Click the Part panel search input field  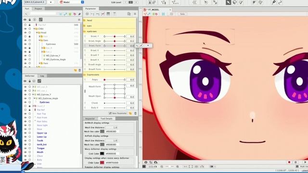[43, 14]
